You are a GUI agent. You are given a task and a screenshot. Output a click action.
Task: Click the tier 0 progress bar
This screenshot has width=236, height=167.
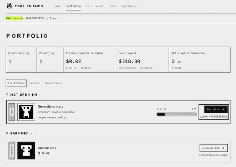pyautogui.click(x=177, y=114)
